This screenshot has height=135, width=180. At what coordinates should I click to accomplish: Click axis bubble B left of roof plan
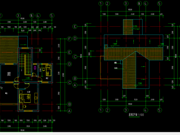pos(75,78)
